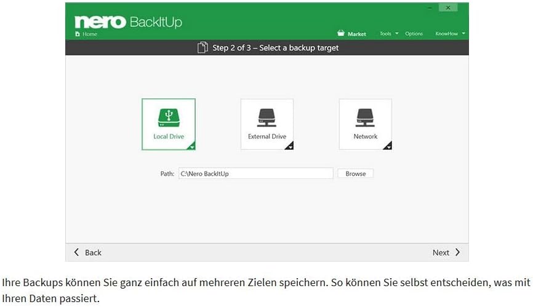Click the Home link under logo
Image resolution: width=533 pixels, height=307 pixels.
point(86,34)
